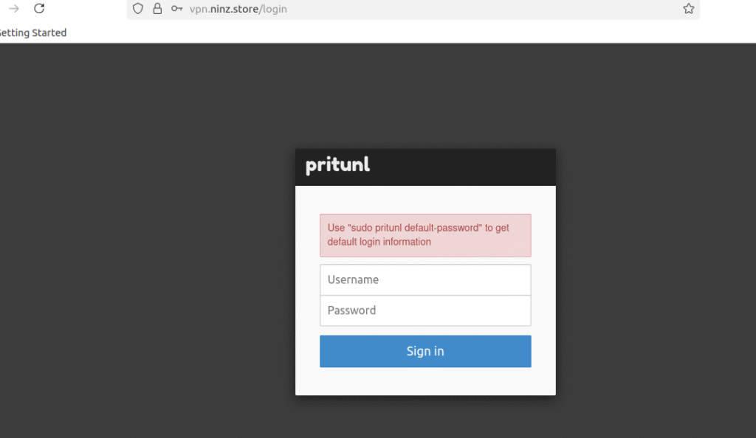Click the forward navigation arrow
Viewport: 756px width, 438px height.
[14, 9]
